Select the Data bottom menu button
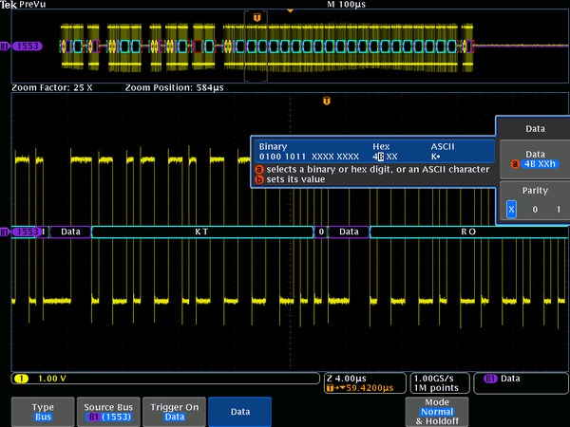 click(240, 411)
